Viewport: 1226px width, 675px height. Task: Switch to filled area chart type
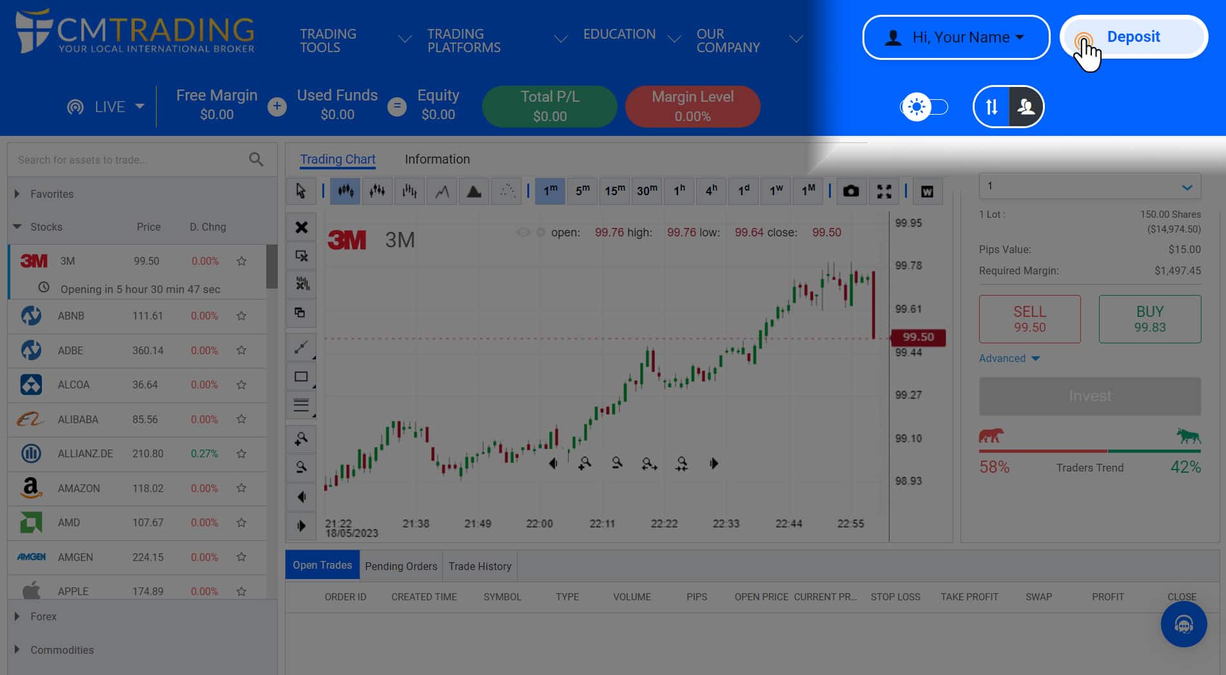(x=474, y=191)
